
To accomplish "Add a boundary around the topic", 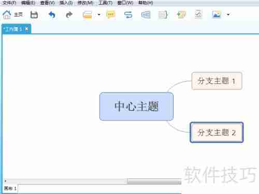I will tap(146, 14).
